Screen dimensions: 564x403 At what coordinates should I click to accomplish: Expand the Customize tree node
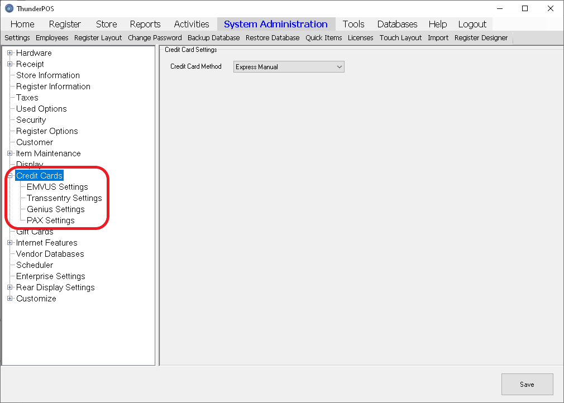10,299
